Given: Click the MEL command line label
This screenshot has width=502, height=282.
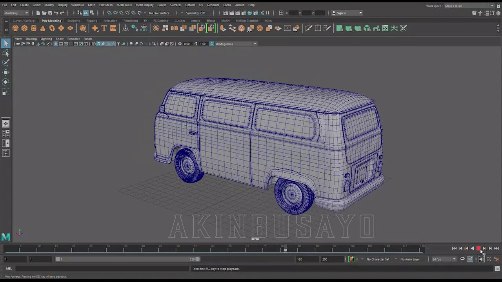Looking at the screenshot, I should pos(9,269).
